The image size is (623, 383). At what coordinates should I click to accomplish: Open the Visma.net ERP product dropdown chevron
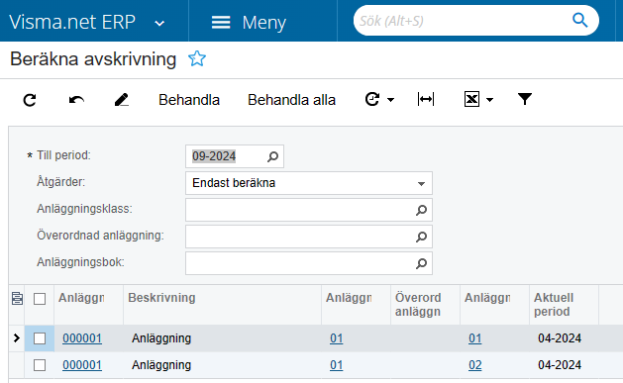pos(159,24)
